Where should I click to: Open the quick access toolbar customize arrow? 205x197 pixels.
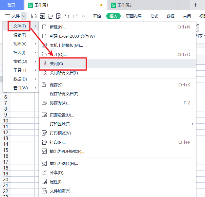click(x=83, y=16)
